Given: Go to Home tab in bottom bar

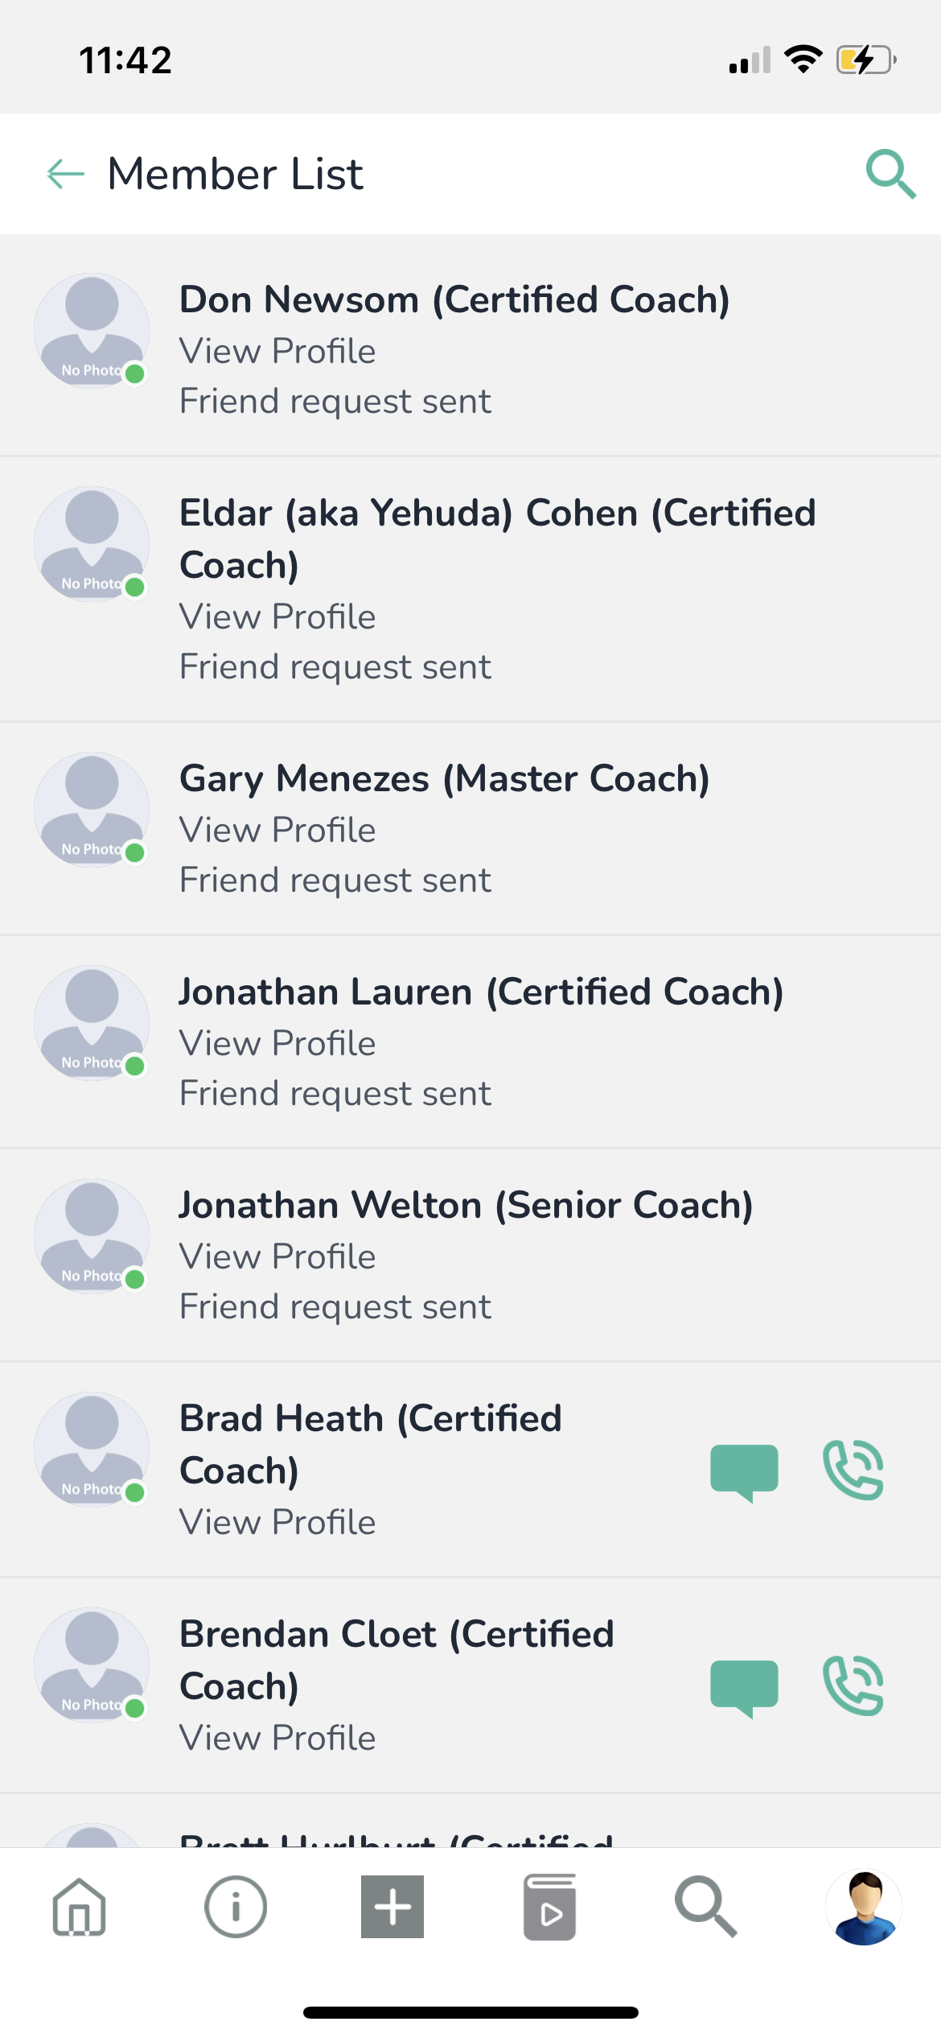Looking at the screenshot, I should (79, 1906).
